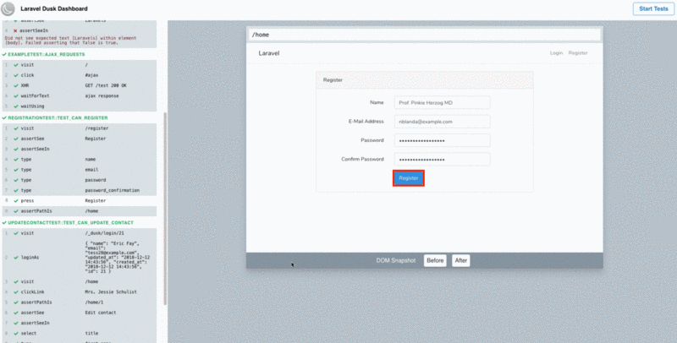677x343 pixels.
Task: Click the green check beside REGISTRATIONTEST::TEST_CAN_REGISTER
Action: coord(4,118)
